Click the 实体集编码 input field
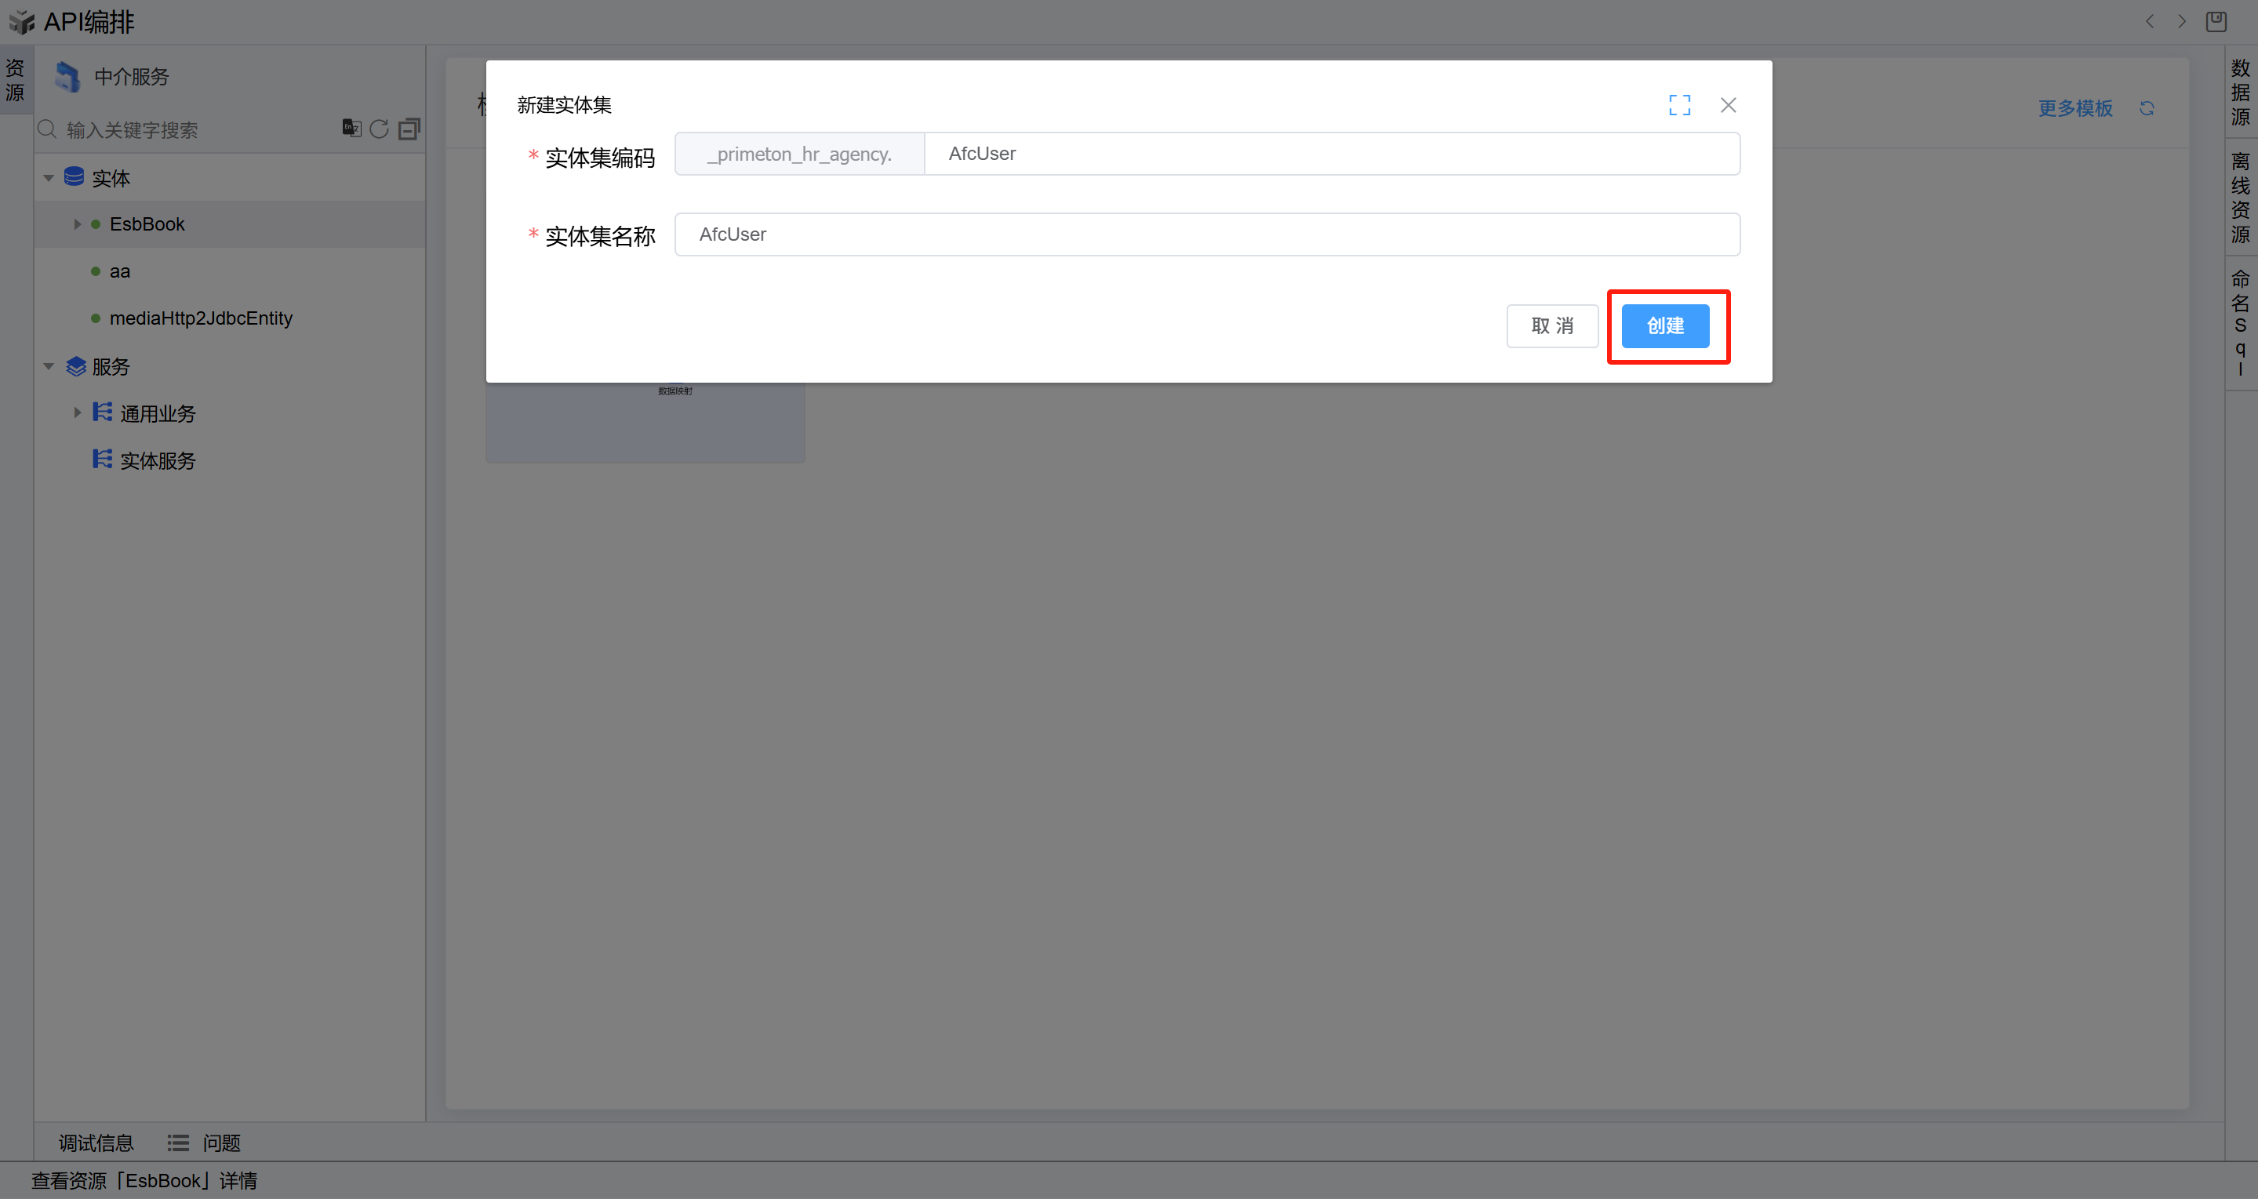This screenshot has width=2258, height=1199. click(x=1331, y=154)
